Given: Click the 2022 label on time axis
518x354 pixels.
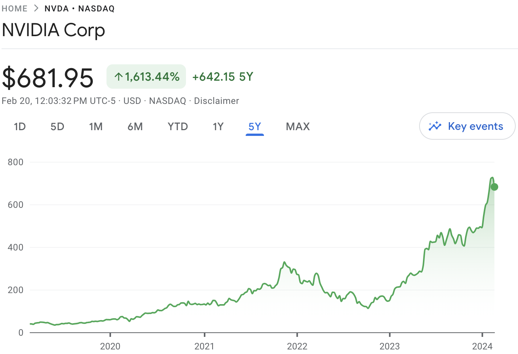Looking at the screenshot, I should pos(297,346).
